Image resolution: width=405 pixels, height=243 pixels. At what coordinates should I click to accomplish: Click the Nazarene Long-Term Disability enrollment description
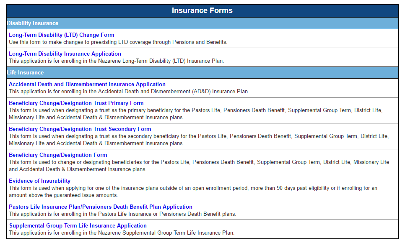coord(116,61)
